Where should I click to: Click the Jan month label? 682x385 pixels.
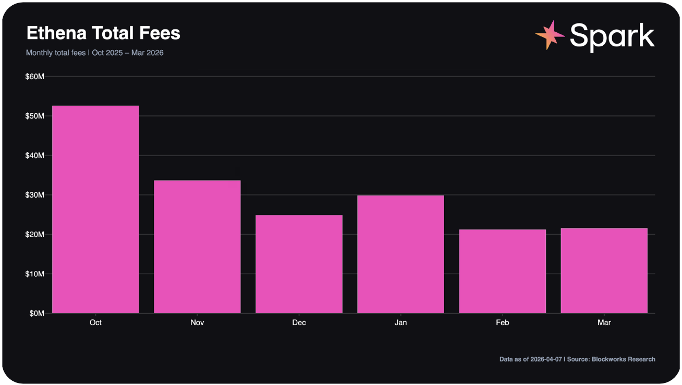[x=400, y=323]
